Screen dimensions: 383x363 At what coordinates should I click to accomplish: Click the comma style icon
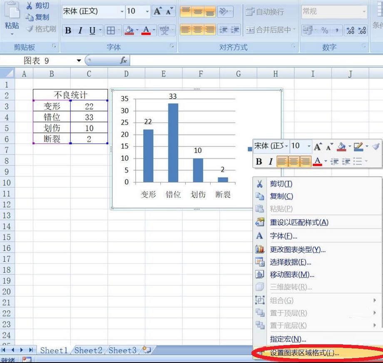tap(337, 30)
